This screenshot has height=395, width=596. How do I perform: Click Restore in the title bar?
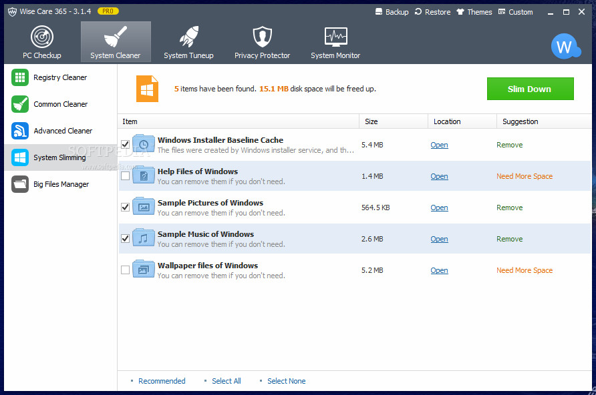point(432,12)
